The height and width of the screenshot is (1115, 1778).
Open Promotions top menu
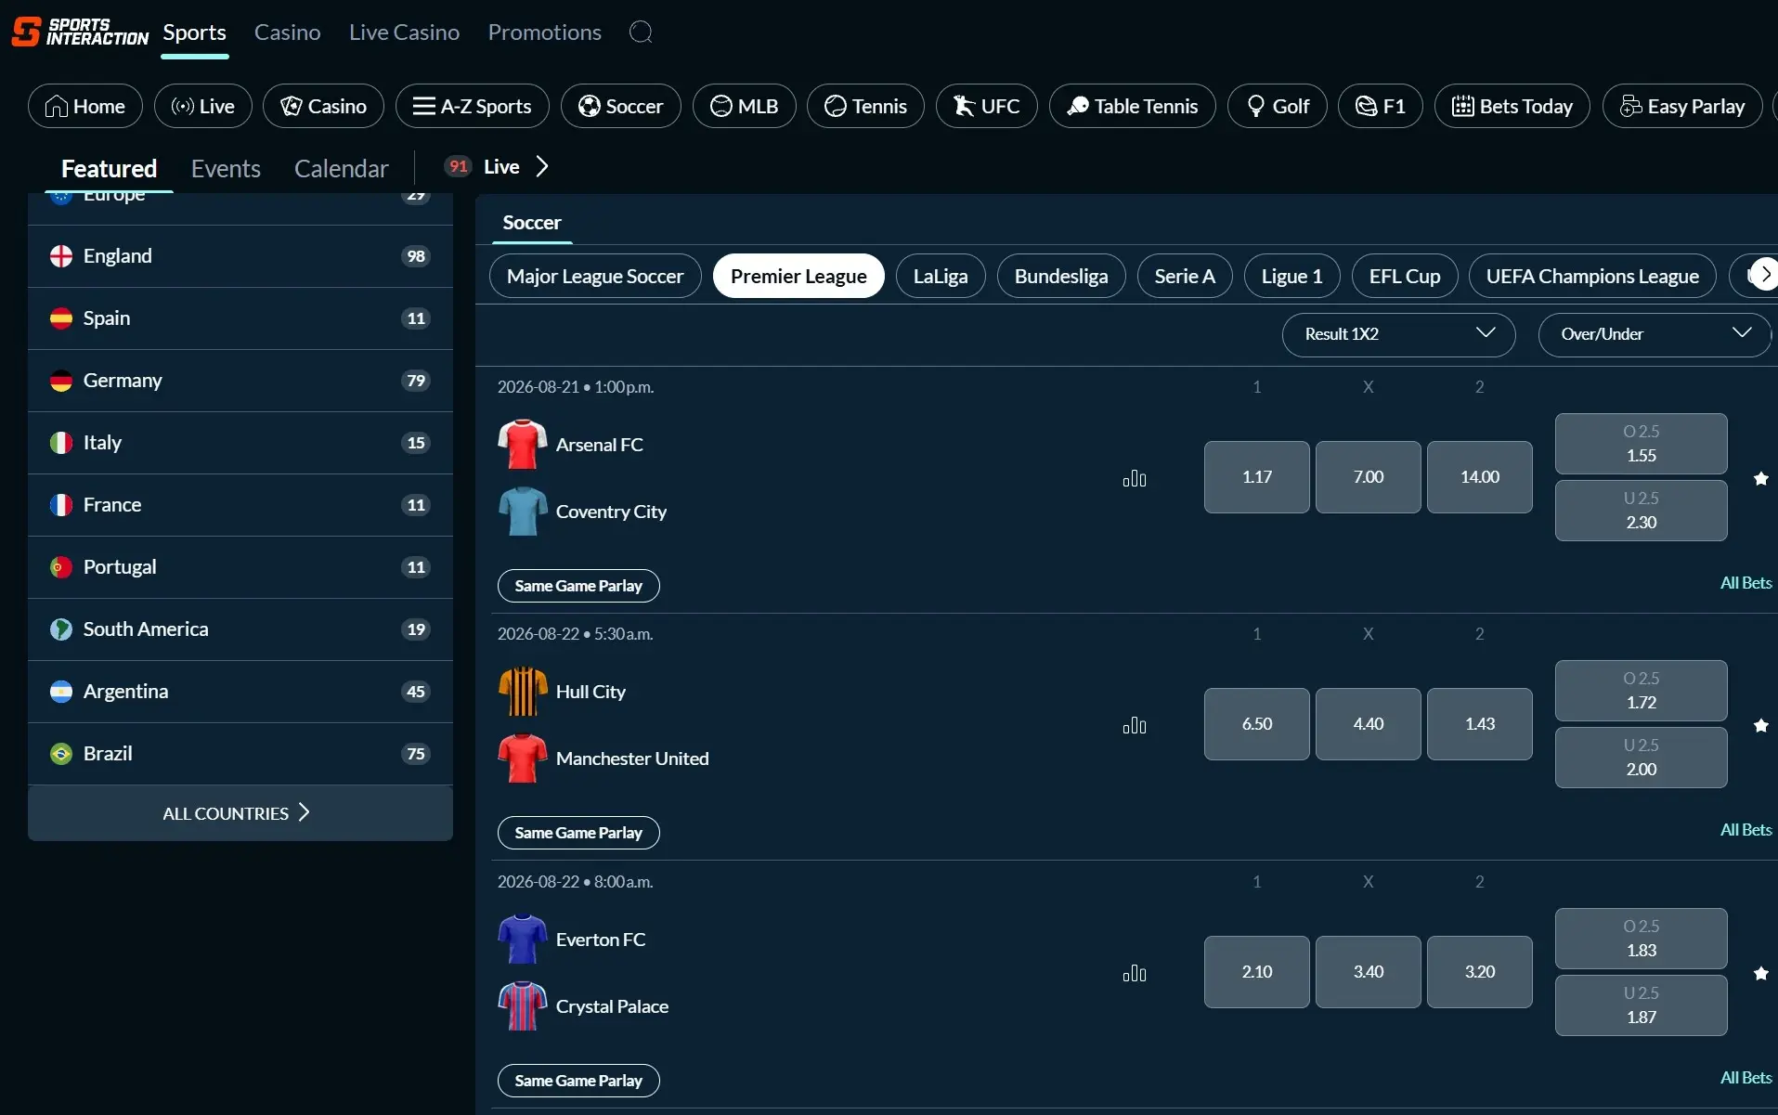point(545,32)
